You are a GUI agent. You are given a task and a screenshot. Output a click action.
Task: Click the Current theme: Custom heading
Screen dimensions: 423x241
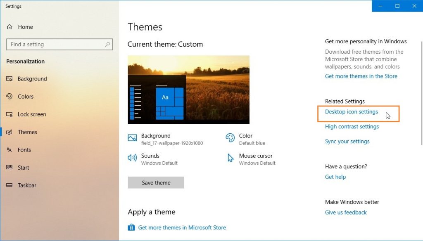coord(165,44)
